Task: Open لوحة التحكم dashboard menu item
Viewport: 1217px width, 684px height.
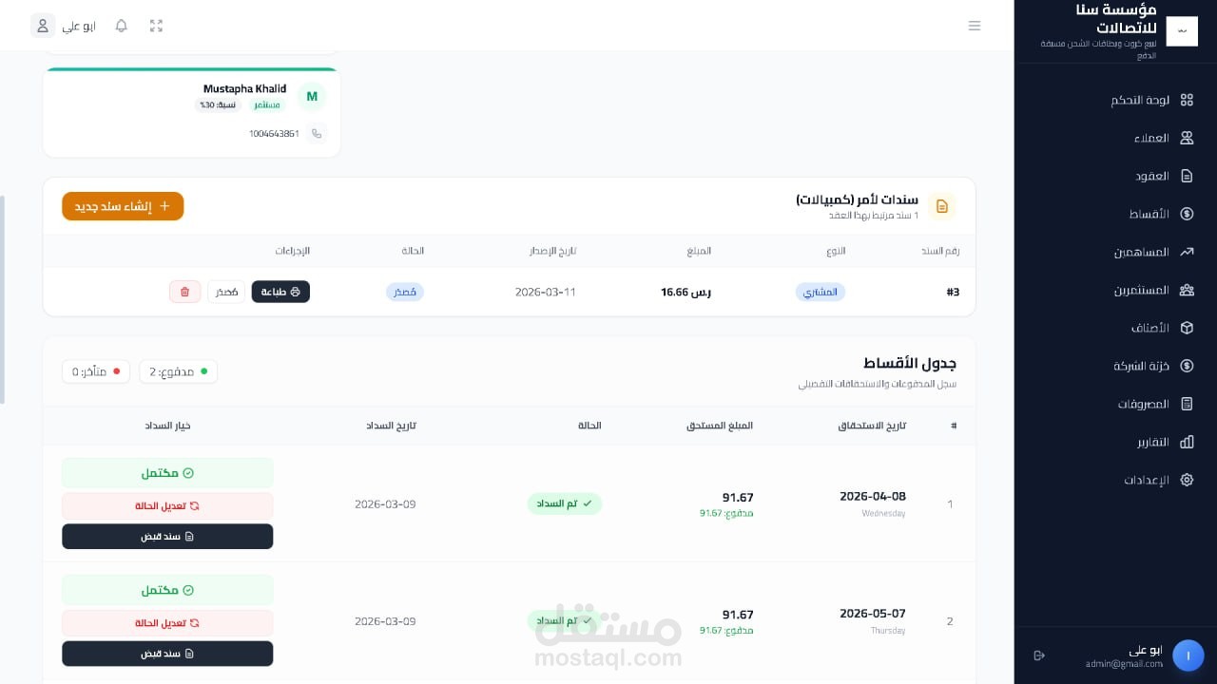Action: coord(1151,100)
